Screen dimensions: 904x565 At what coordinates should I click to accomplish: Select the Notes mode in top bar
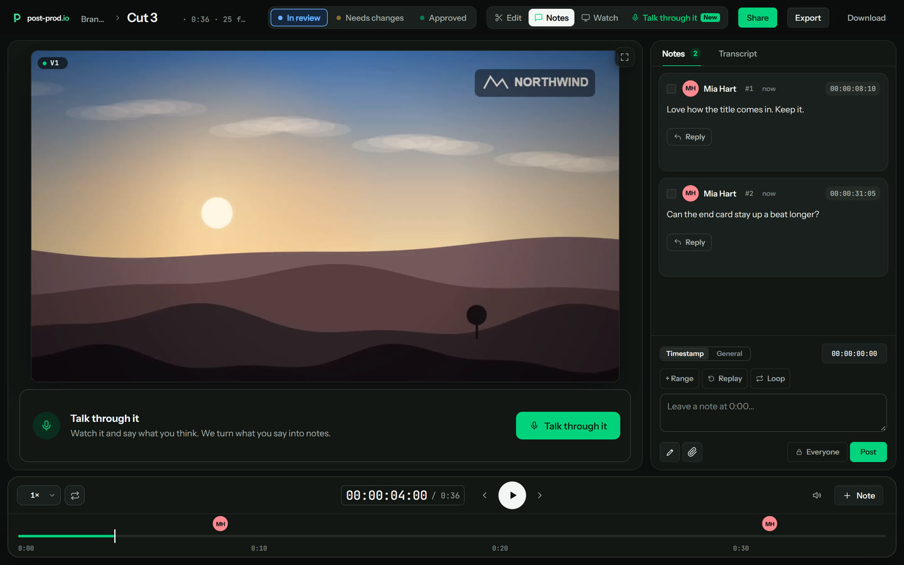(551, 18)
